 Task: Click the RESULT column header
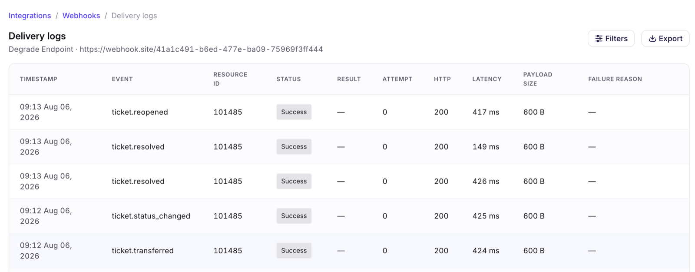point(349,79)
